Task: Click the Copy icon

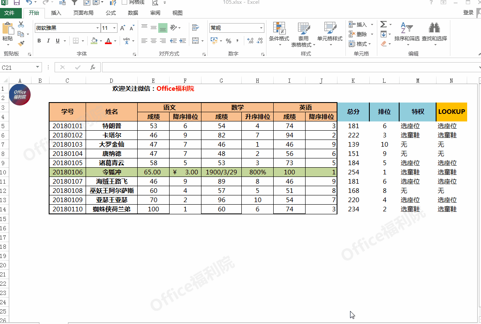Action: [x=21, y=34]
